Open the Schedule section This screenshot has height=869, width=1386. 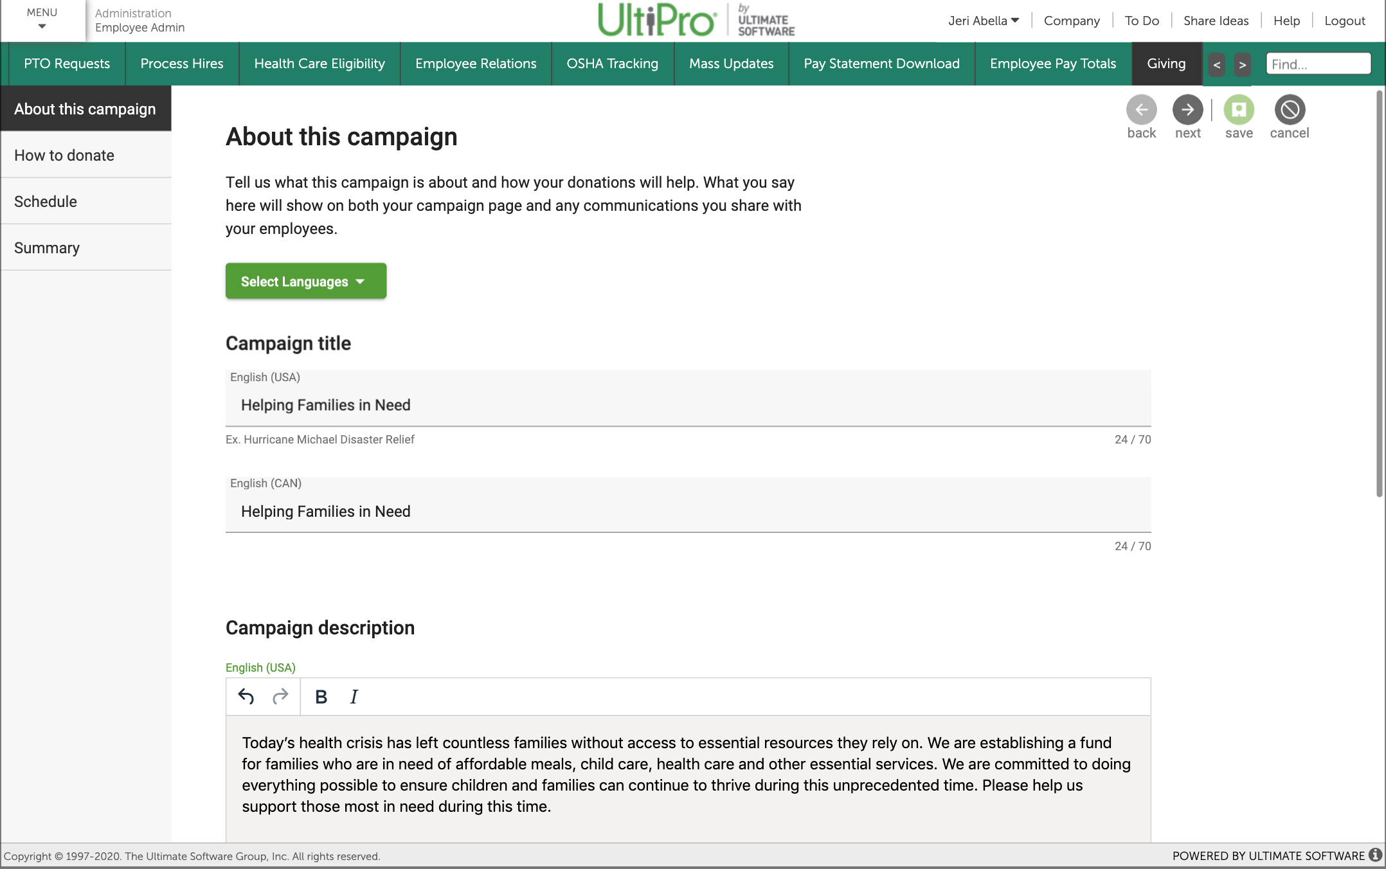(46, 201)
